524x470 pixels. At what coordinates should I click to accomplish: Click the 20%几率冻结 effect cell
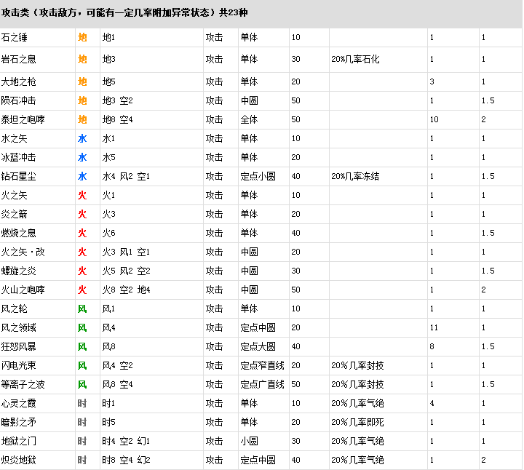(x=355, y=176)
